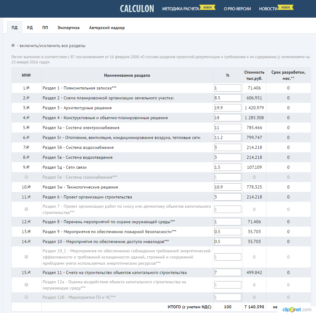316x313 pixels.
Task: Uncheck Раздел 5ж Технологические решения checkbox
Action: pos(29,187)
